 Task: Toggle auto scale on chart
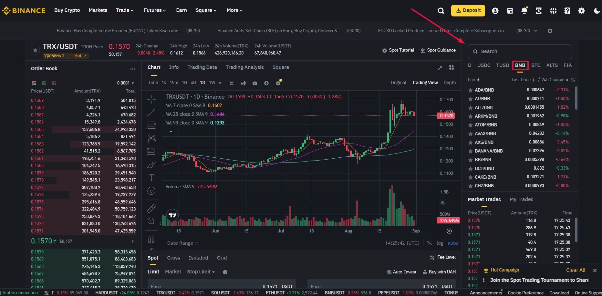[452, 243]
